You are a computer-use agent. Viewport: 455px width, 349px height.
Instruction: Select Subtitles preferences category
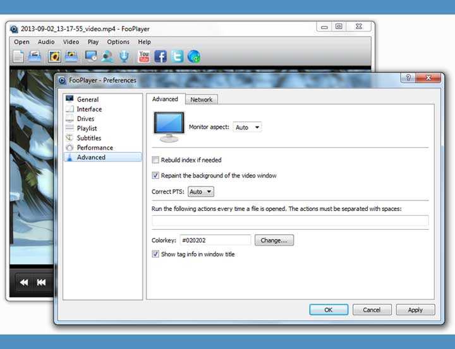[x=103, y=138]
